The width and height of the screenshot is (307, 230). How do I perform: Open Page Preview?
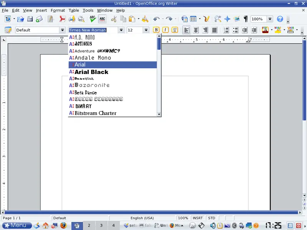coord(81,19)
